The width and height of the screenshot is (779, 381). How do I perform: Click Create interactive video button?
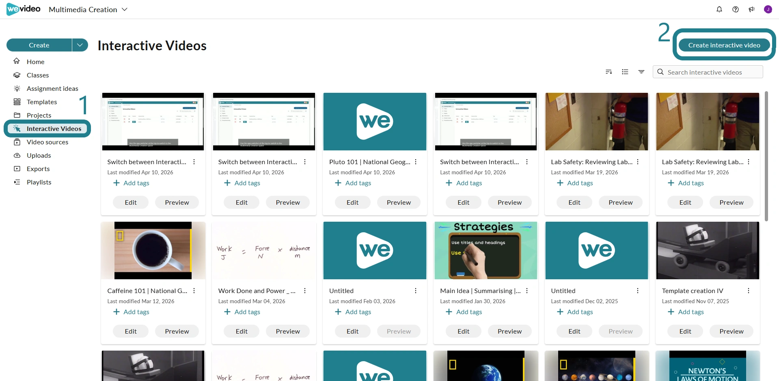pyautogui.click(x=724, y=45)
